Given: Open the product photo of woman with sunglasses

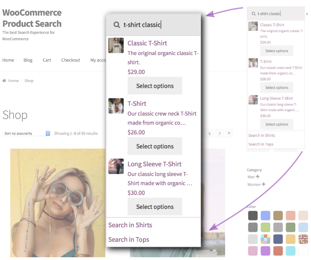Looking at the screenshot, I should pyautogui.click(x=58, y=203).
